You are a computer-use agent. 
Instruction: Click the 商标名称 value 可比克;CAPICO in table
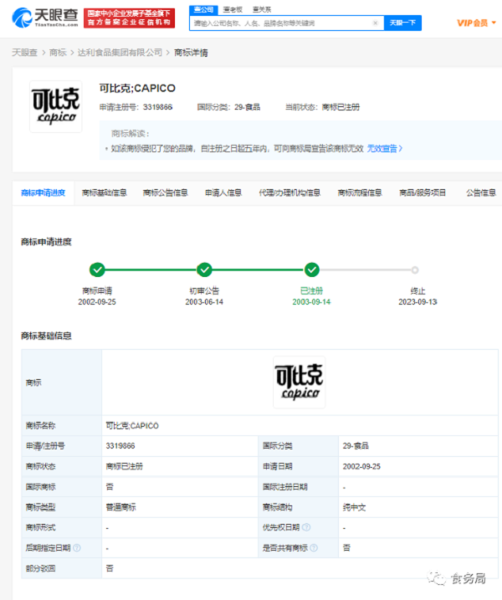click(132, 425)
